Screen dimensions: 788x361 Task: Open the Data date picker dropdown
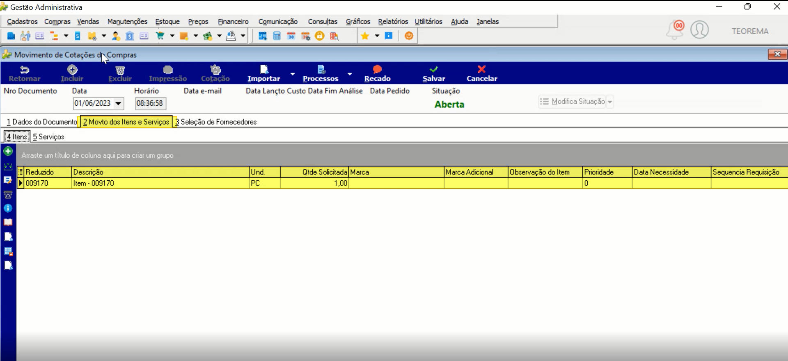118,103
